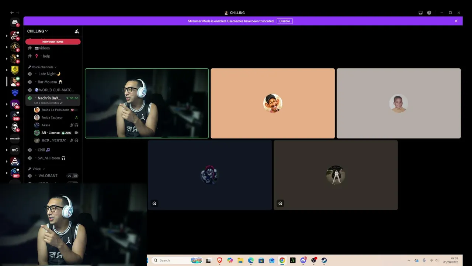Open Steam from the taskbar
This screenshot has width=472, height=266.
[324, 260]
